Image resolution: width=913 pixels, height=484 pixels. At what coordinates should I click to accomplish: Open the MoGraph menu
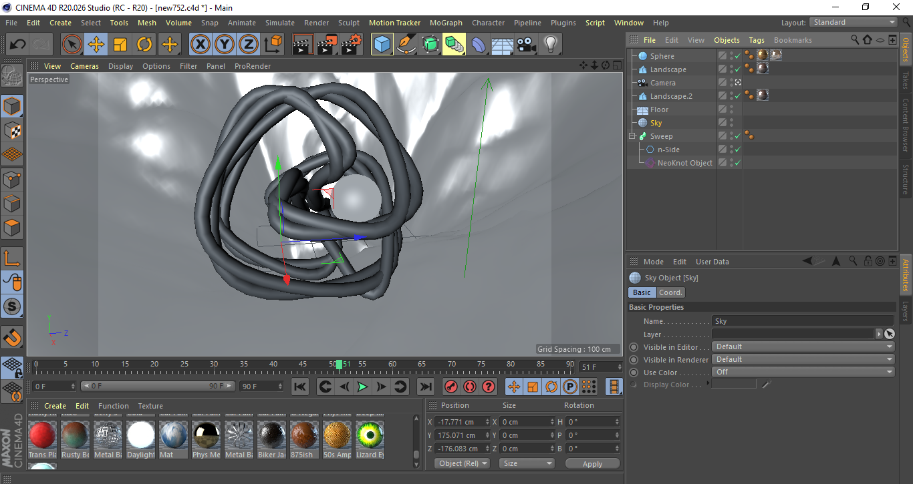tap(446, 22)
